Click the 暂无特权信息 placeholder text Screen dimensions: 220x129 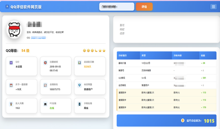(122, 29)
